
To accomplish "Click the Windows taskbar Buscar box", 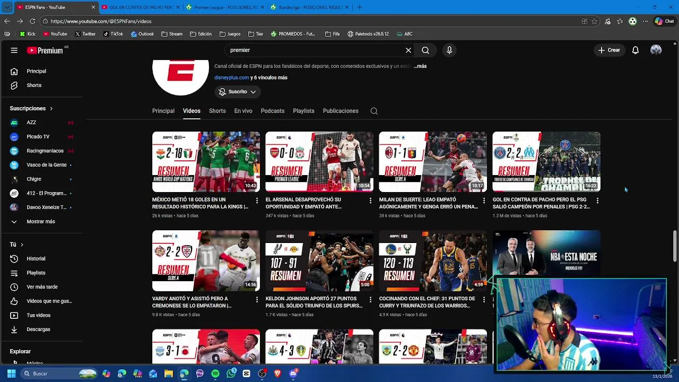I will (59, 374).
